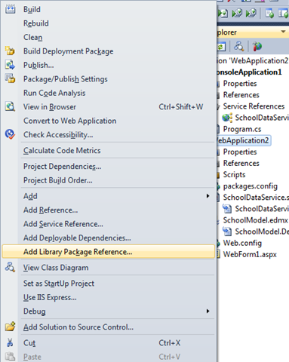Image resolution: width=289 pixels, height=362 pixels.
Task: Select the ConsoleApplication1 project node
Action: pos(249,72)
